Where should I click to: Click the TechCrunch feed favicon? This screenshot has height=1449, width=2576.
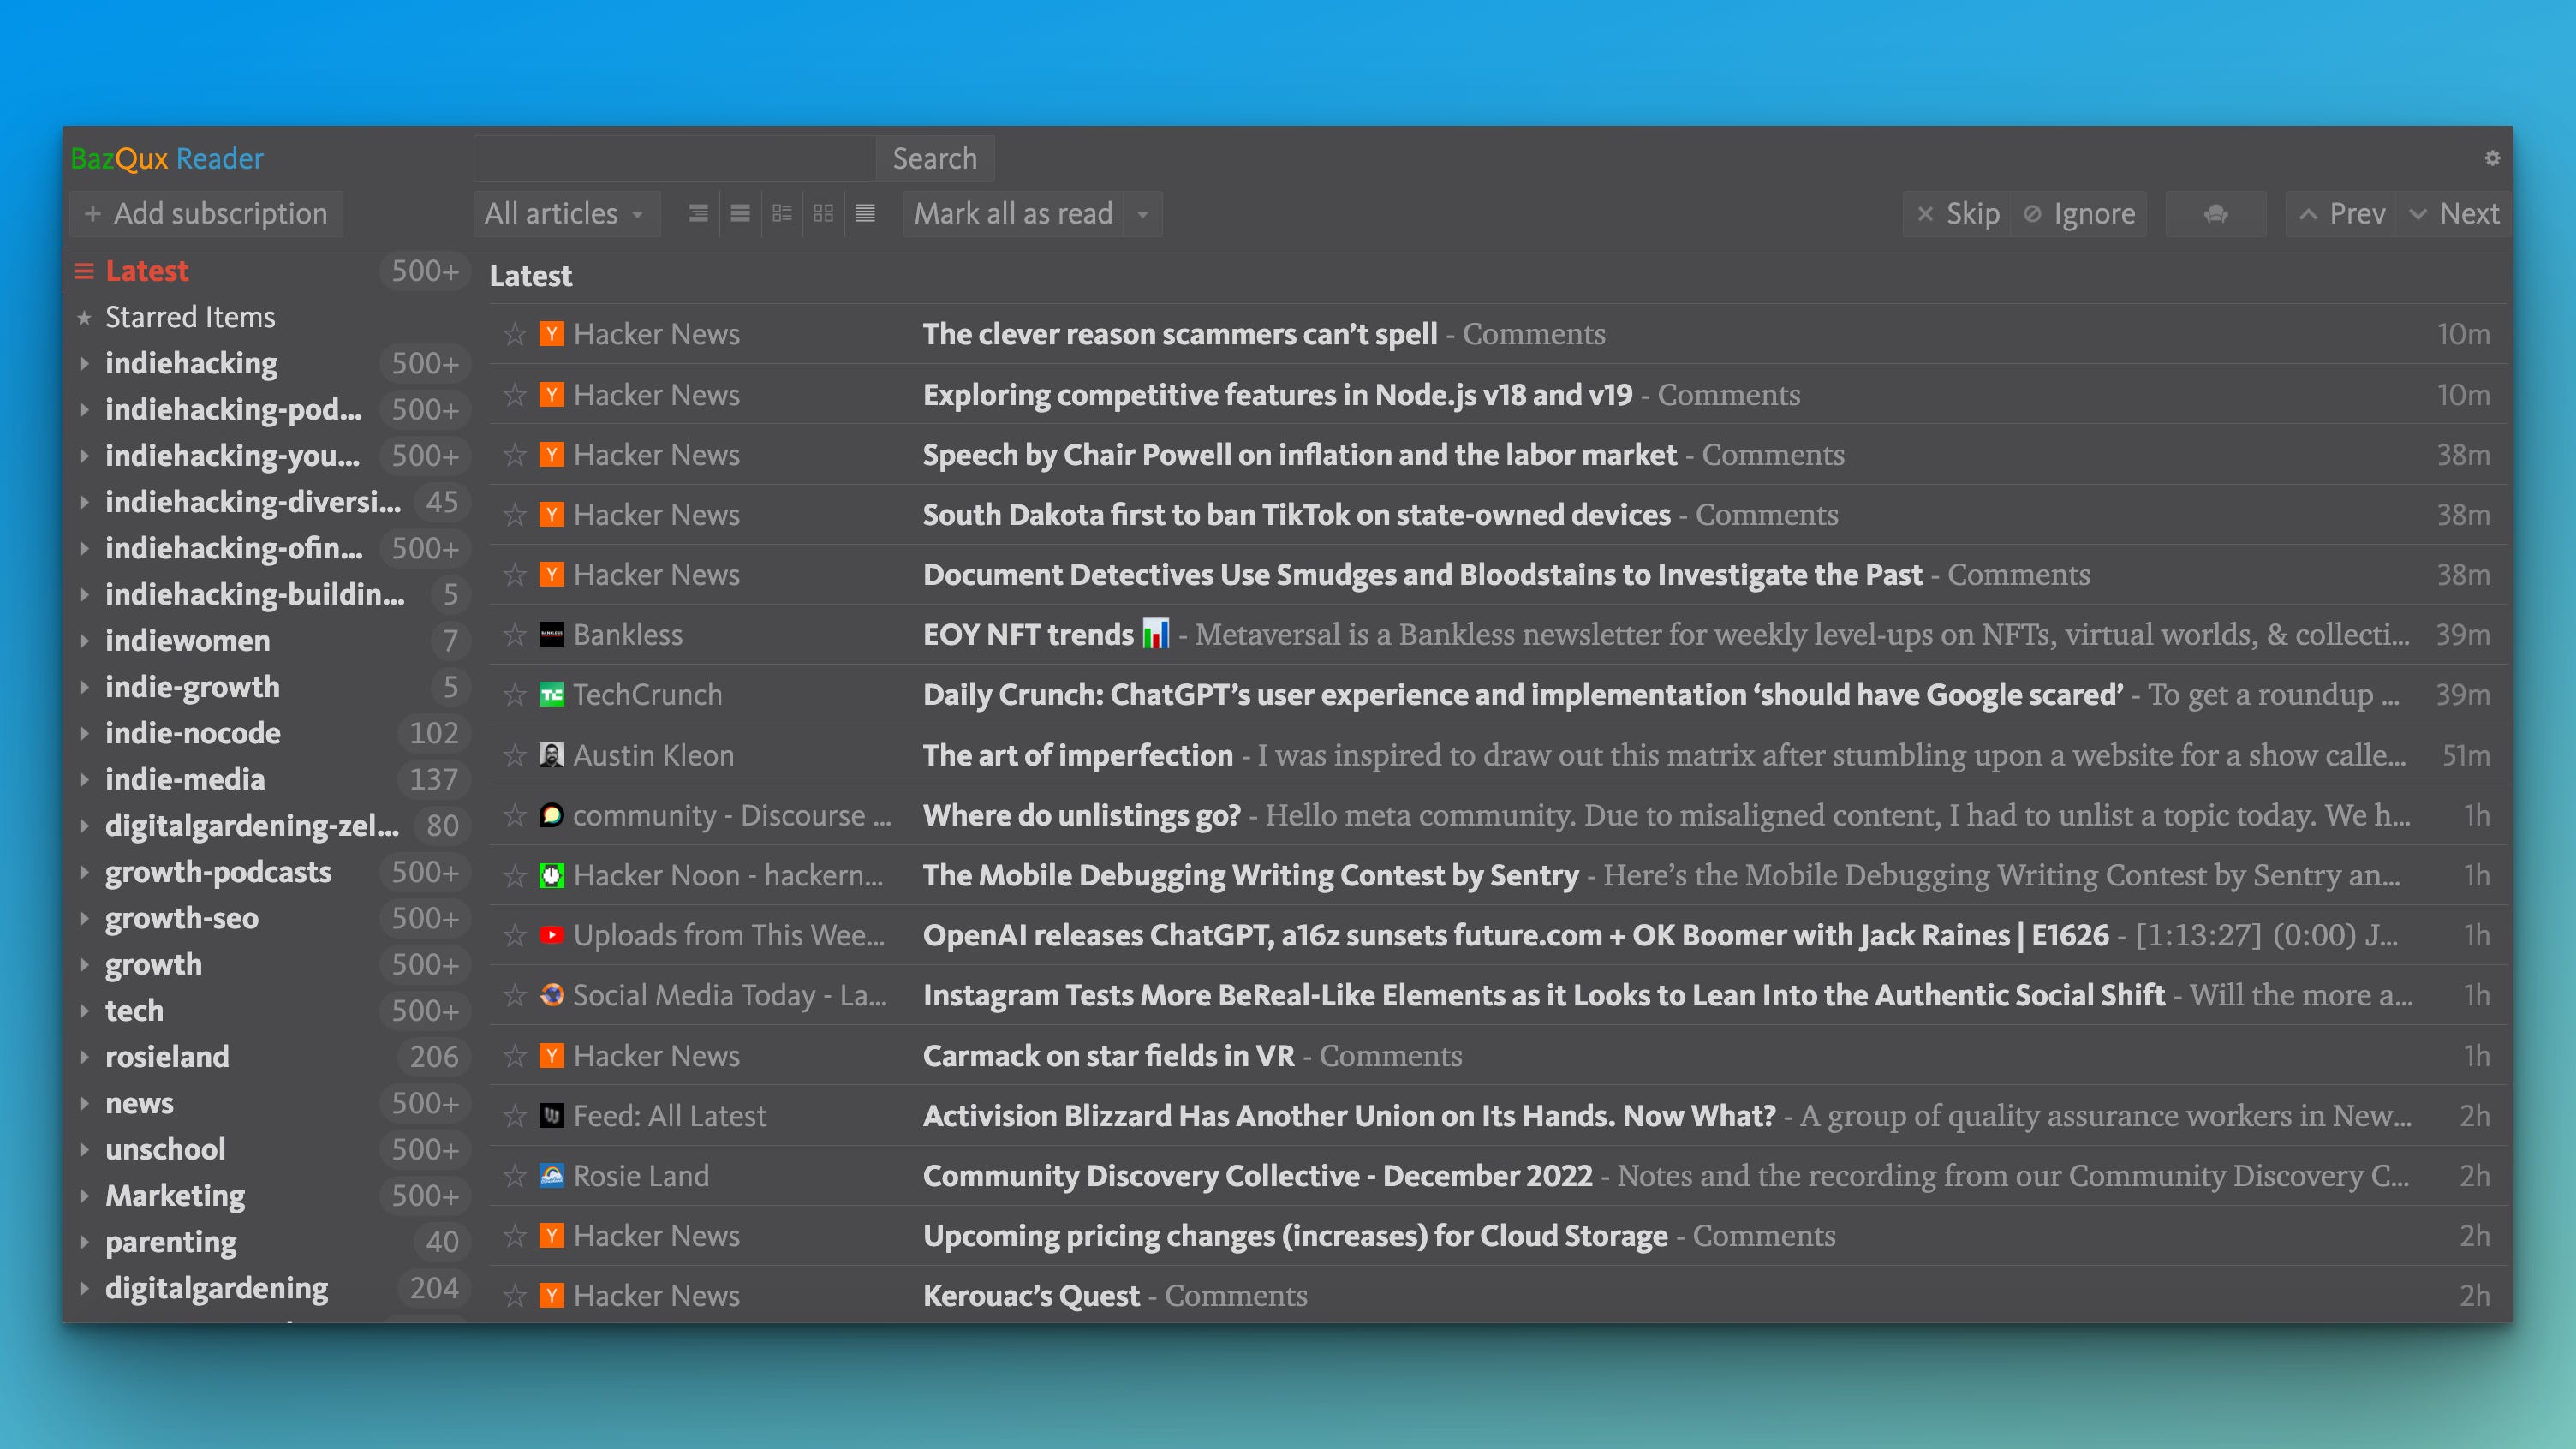pos(551,695)
